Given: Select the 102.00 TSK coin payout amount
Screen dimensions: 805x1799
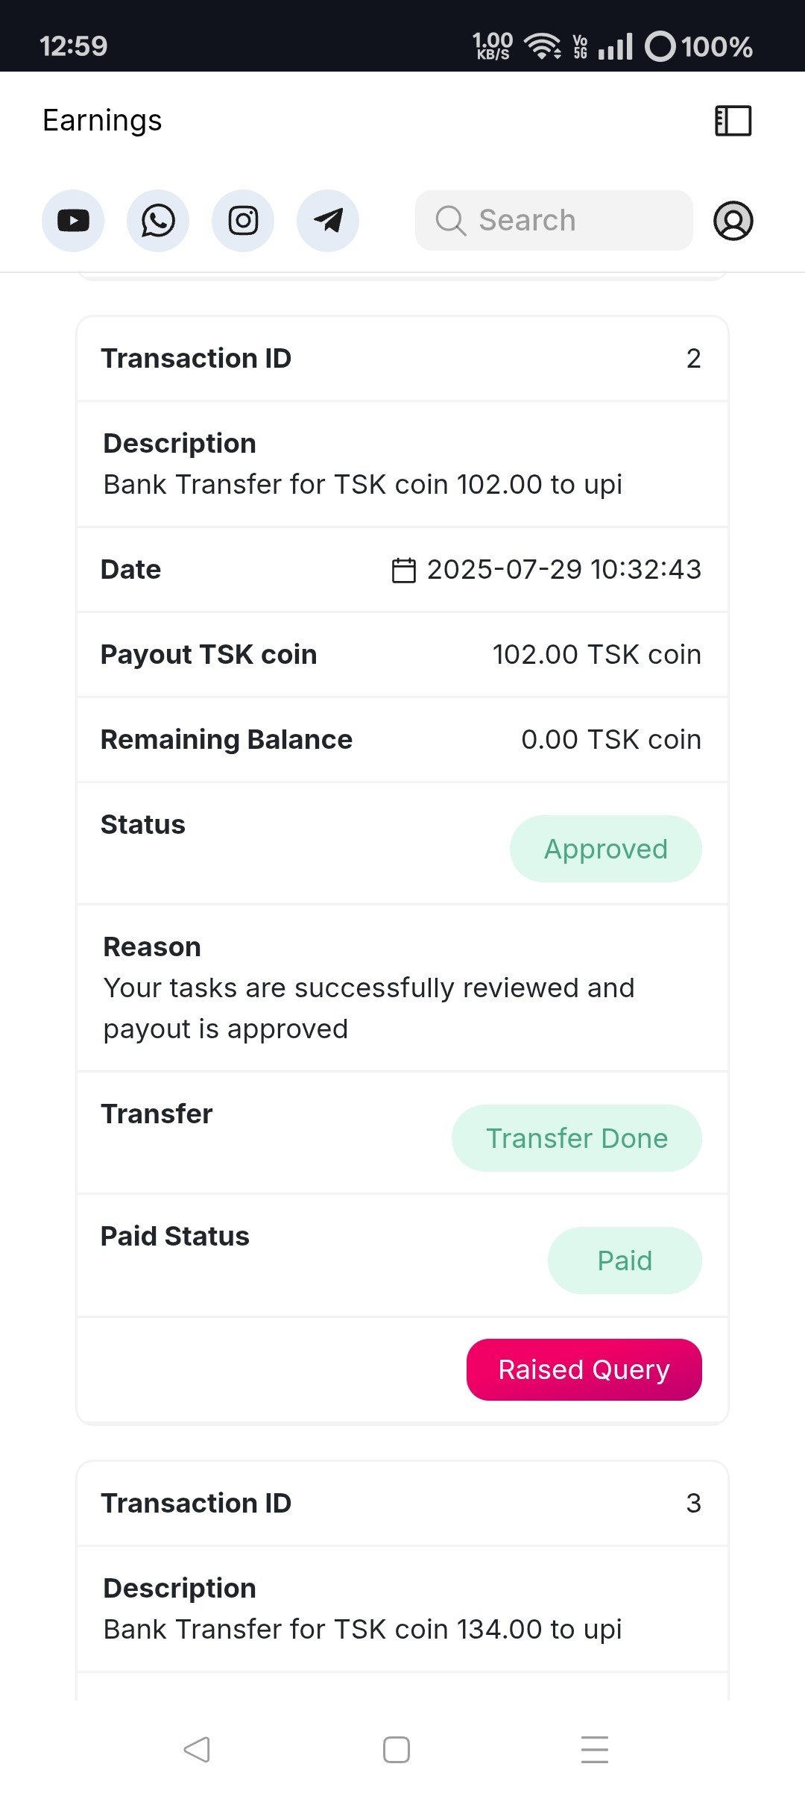Looking at the screenshot, I should (x=596, y=655).
